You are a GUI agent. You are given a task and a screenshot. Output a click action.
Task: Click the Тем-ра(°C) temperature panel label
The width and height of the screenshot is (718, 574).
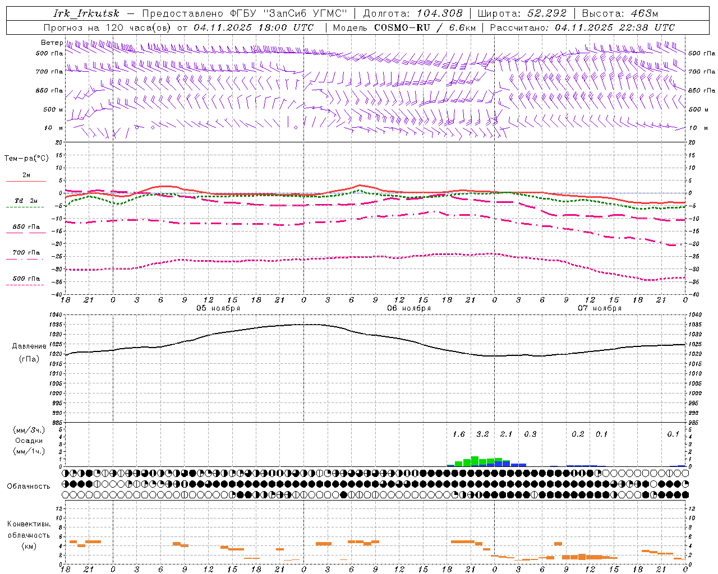tap(26, 159)
